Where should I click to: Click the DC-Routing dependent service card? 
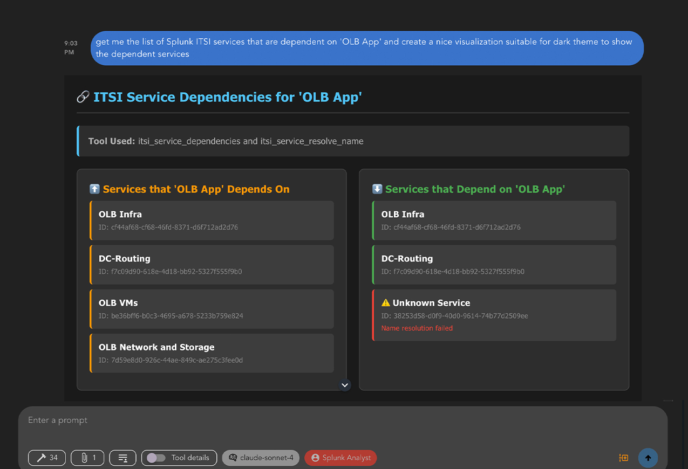pos(494,264)
